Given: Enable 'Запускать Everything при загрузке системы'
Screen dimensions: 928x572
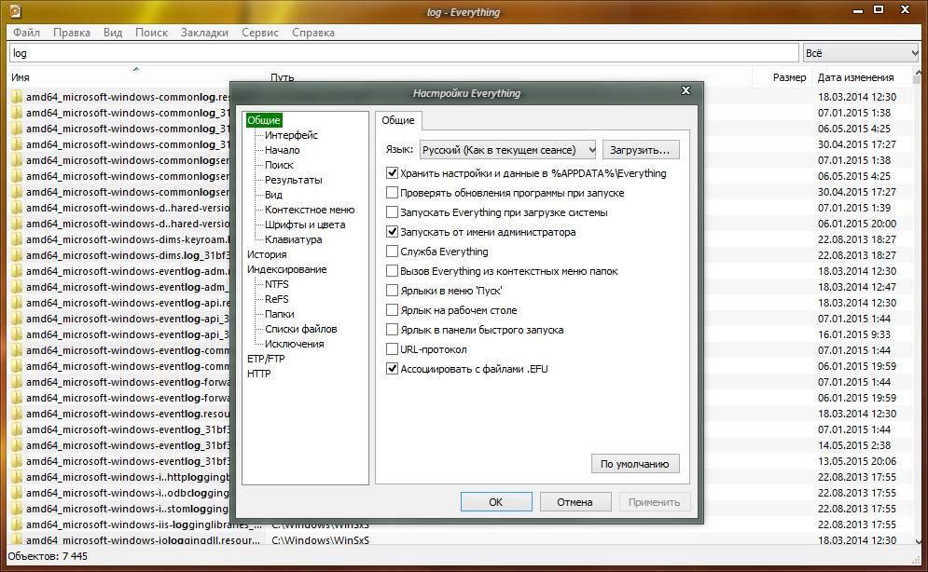Looking at the screenshot, I should pyautogui.click(x=392, y=212).
